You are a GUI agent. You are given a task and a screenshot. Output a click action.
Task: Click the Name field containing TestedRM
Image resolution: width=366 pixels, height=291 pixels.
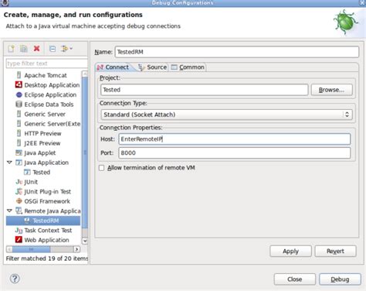[237, 52]
